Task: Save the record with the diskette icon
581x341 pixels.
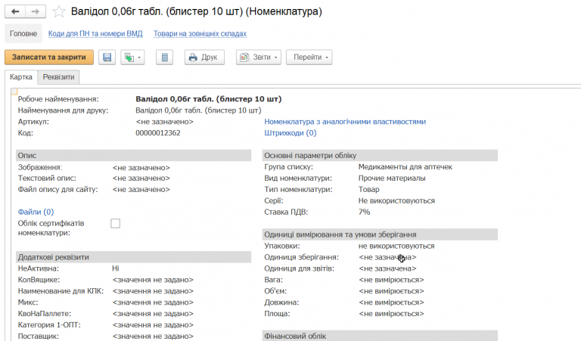Action: coord(107,57)
